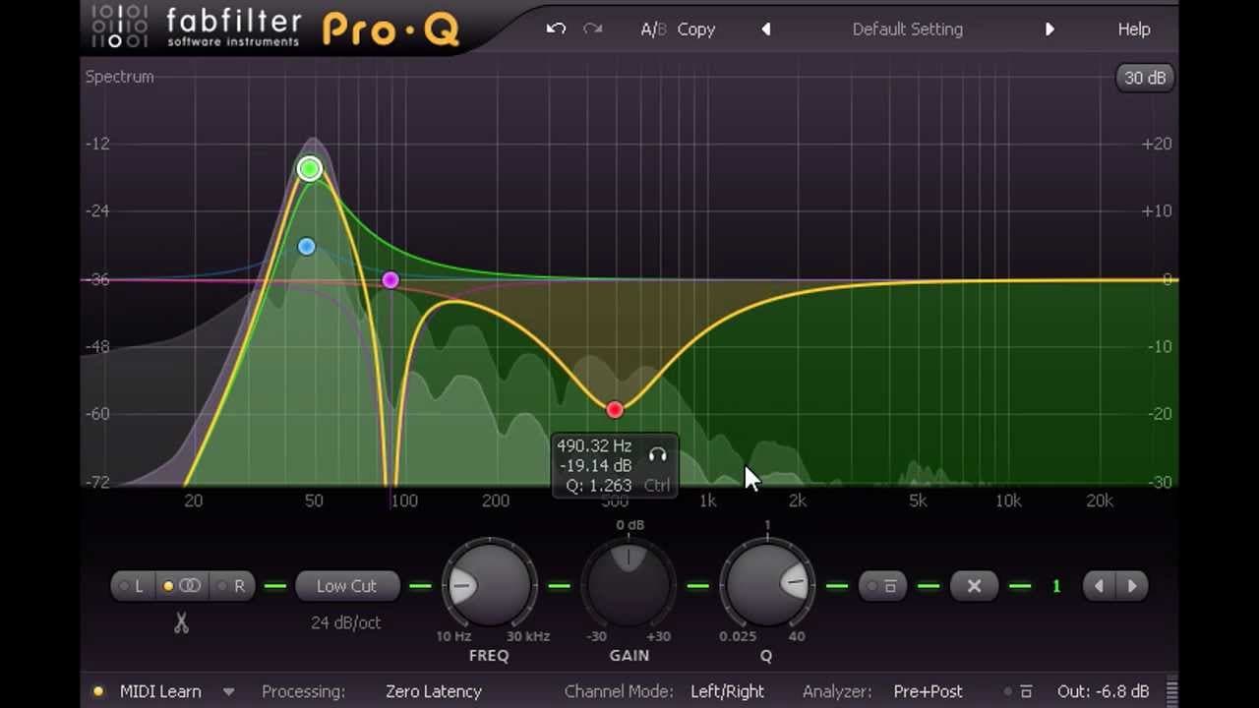Image resolution: width=1259 pixels, height=708 pixels.
Task: Click the Out: -6.8 dB output level
Action: (1103, 691)
